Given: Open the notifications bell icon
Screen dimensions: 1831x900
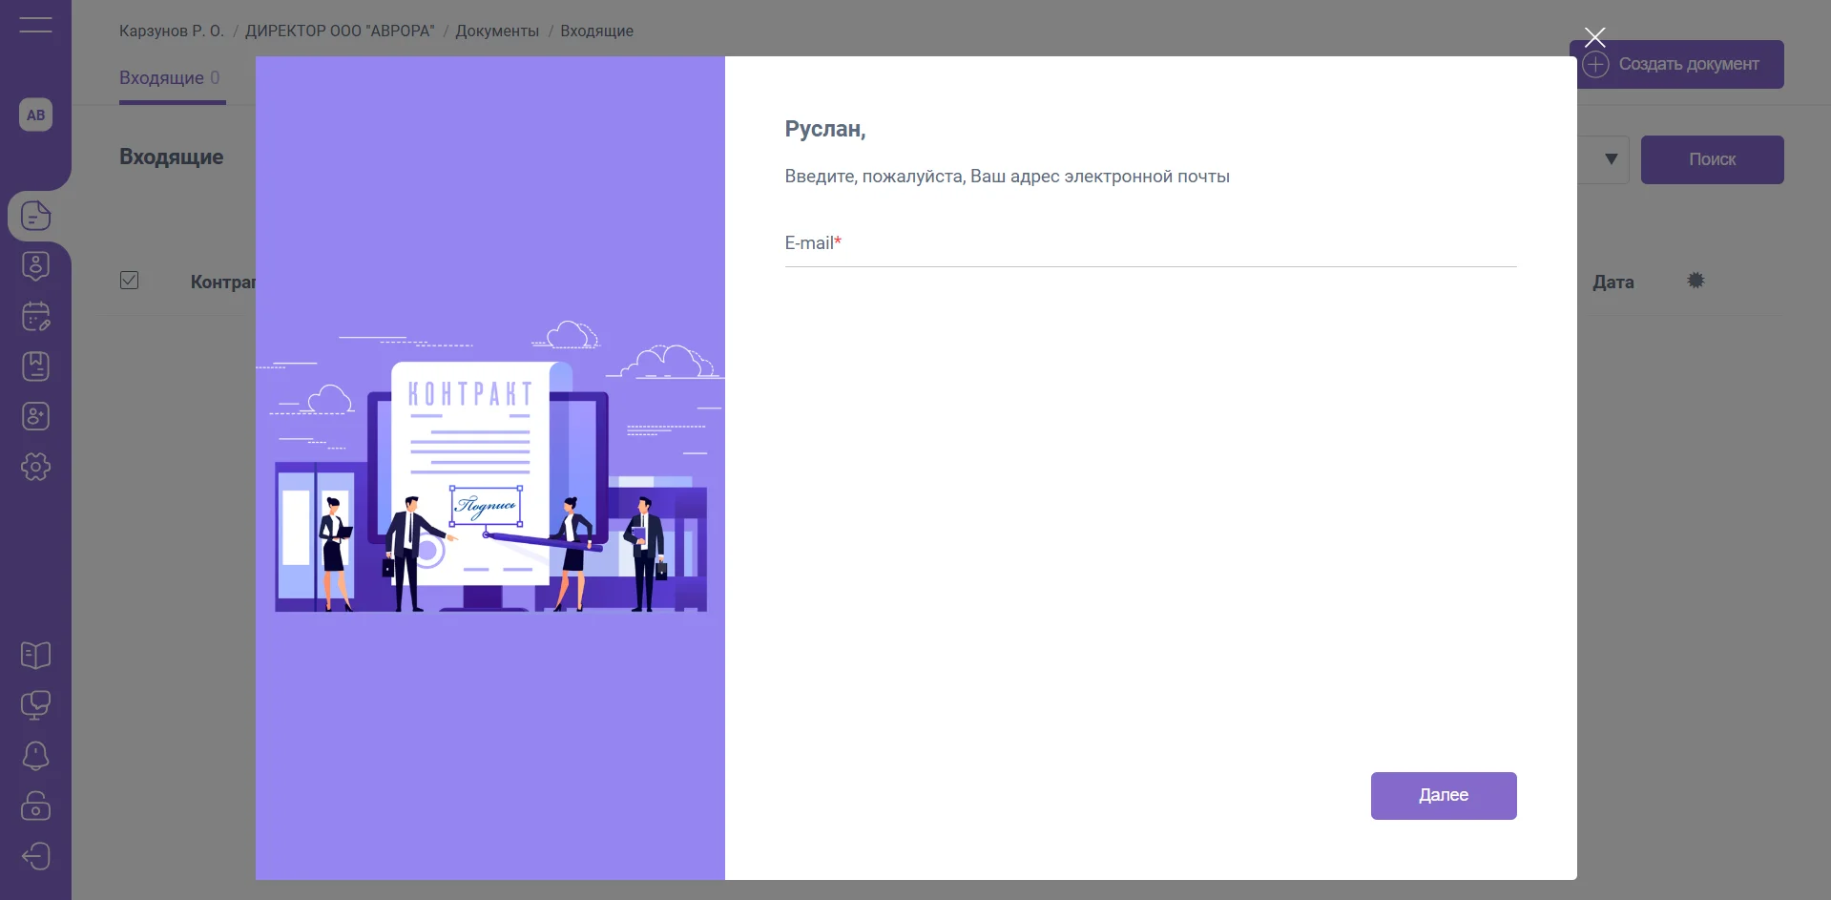Looking at the screenshot, I should (35, 756).
